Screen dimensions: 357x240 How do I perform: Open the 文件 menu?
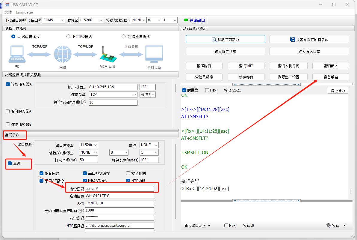pos(8,12)
